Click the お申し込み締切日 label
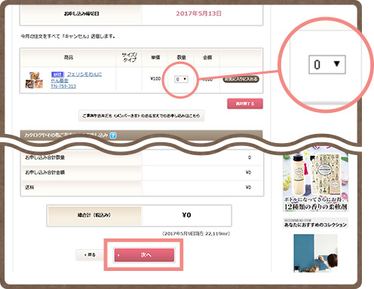This screenshot has width=374, height=289. pos(81,14)
